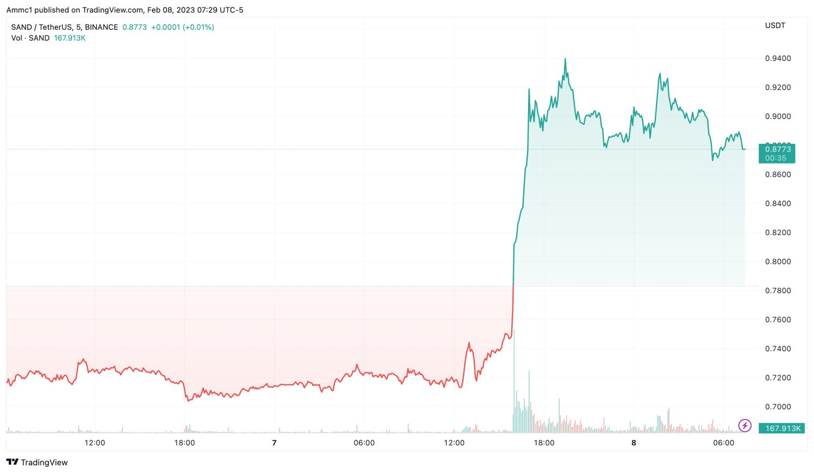The height and width of the screenshot is (473, 814).
Task: Click the 0.7000 price axis label
Action: [778, 407]
